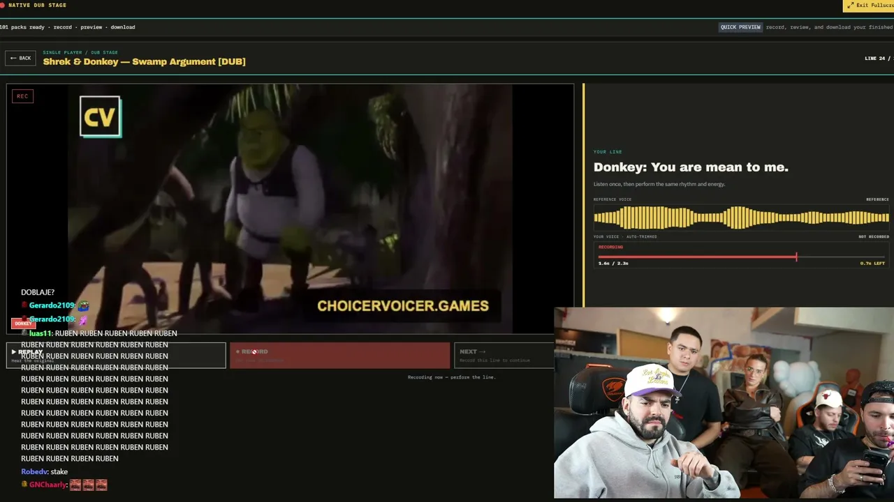The height and width of the screenshot is (502, 894).
Task: Click the 'Recording now — perform the line.' status
Action: tap(451, 377)
